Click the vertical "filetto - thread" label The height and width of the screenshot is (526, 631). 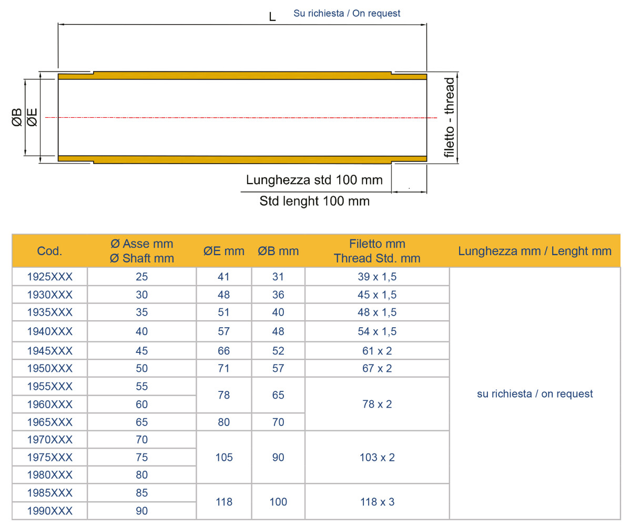(x=449, y=117)
